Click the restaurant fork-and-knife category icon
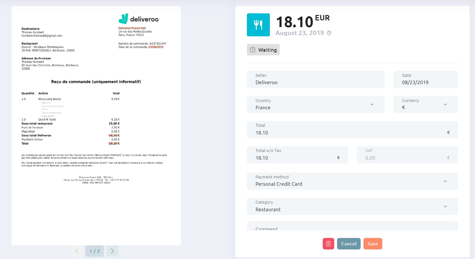Screen dimensions: 475x259 coord(258,25)
